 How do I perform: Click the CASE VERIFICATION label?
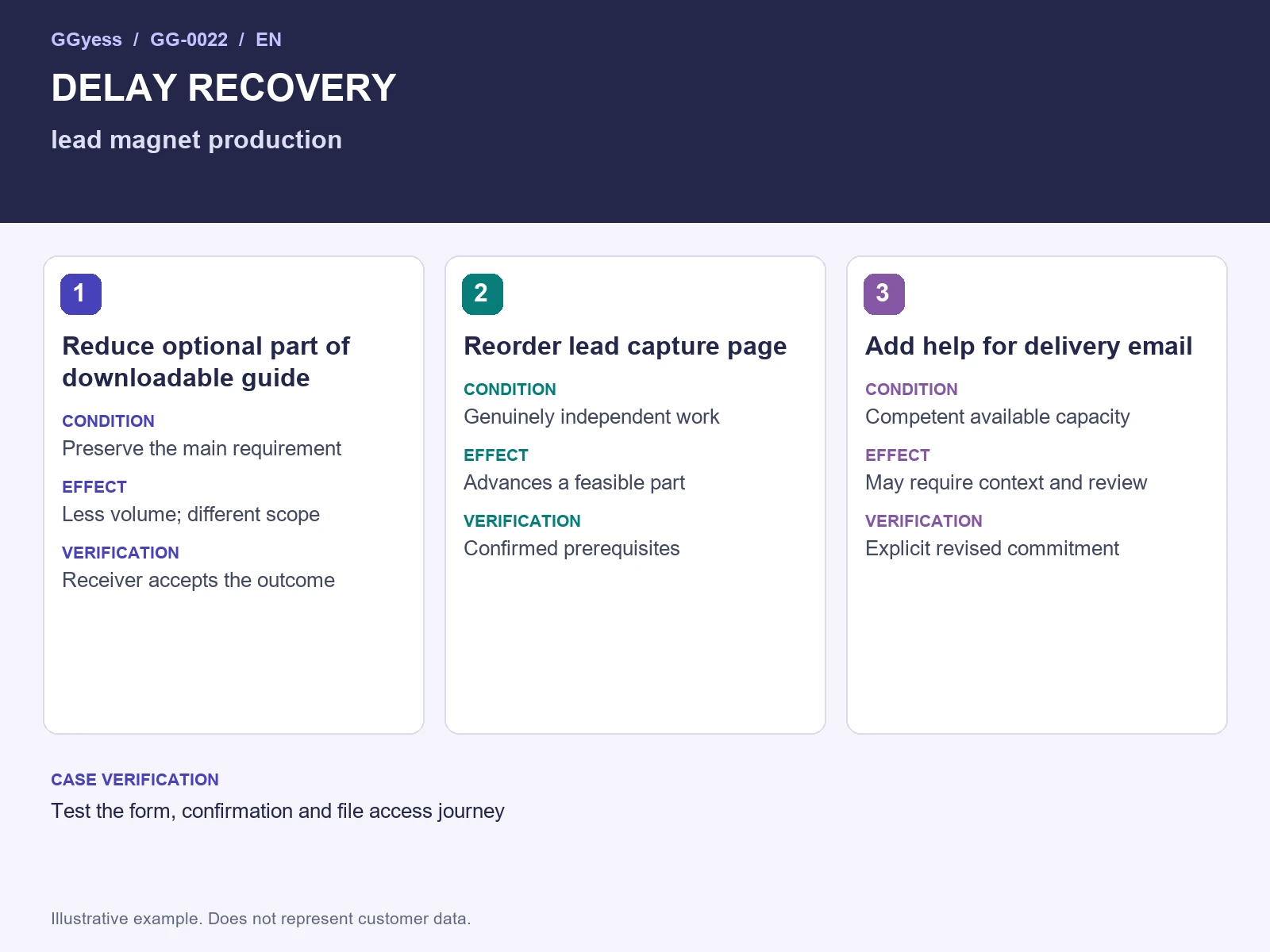tap(135, 780)
